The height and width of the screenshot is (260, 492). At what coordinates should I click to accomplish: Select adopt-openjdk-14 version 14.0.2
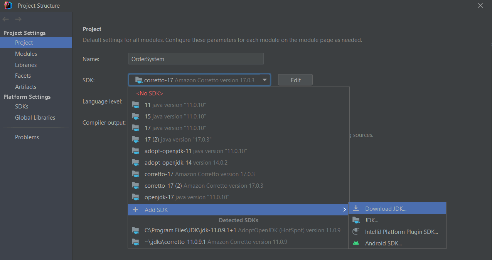coord(238,162)
